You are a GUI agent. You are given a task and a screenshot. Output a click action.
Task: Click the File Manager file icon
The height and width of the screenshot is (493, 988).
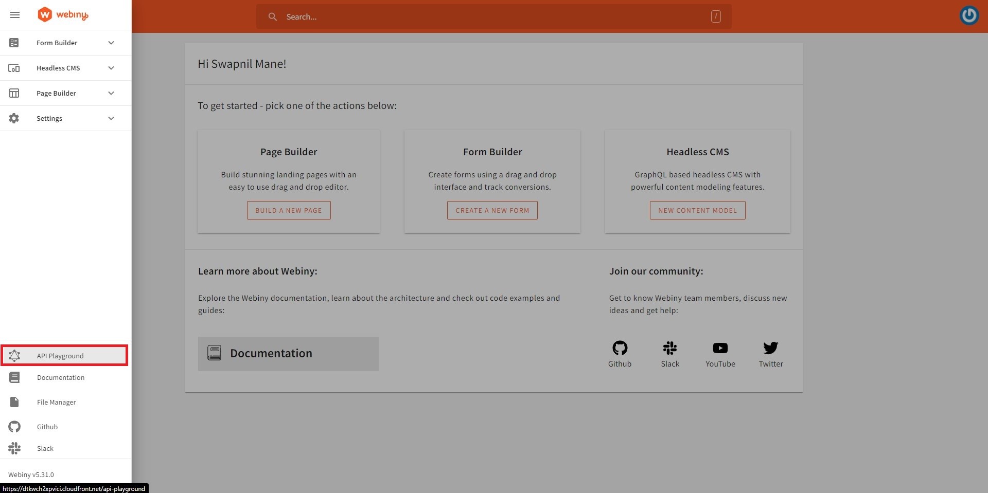(14, 402)
